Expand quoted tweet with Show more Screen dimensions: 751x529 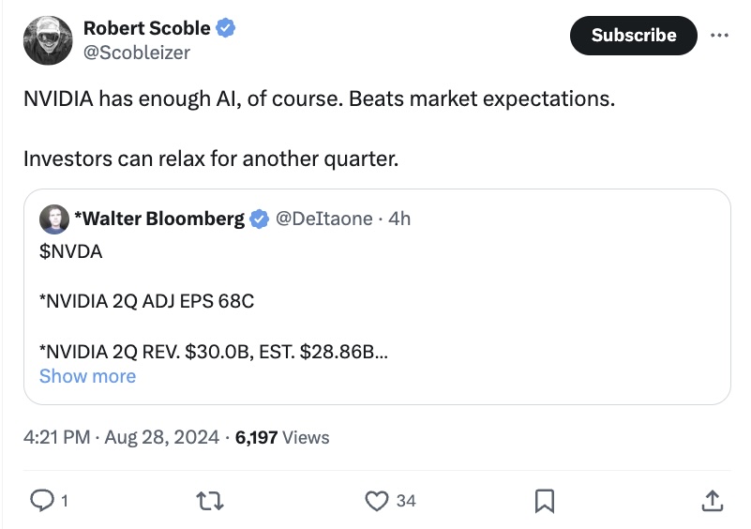[87, 376]
